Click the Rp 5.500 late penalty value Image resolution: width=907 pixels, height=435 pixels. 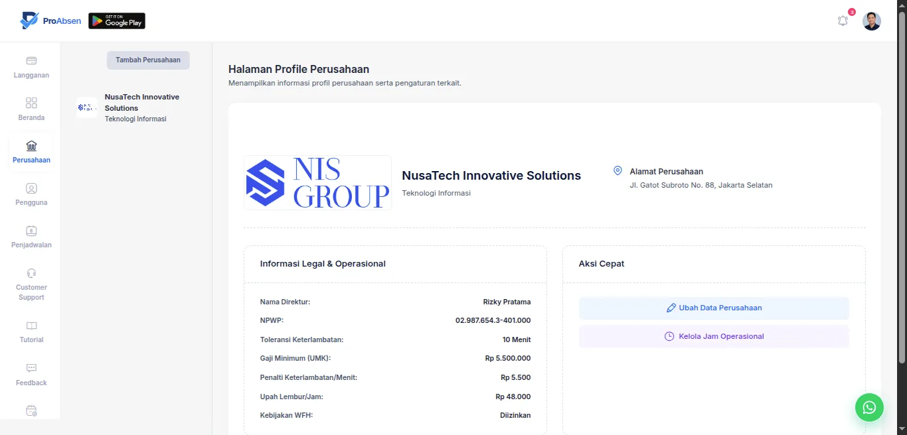(515, 377)
